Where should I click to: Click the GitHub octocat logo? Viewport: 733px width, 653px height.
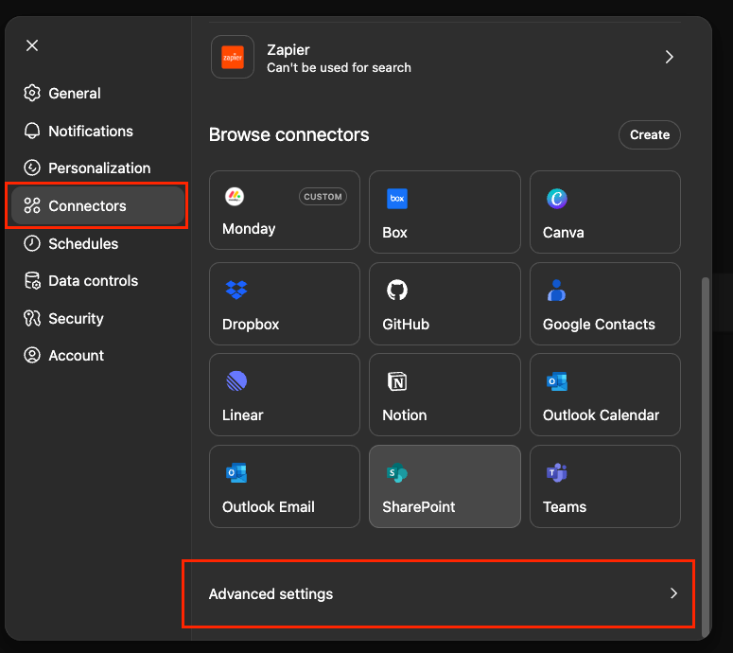tap(397, 290)
